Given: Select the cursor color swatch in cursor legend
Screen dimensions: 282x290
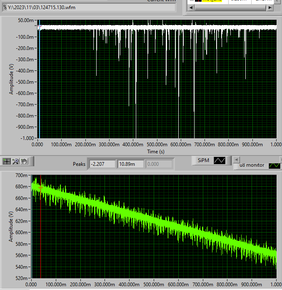Looking at the screenshot, I should pos(198,0).
